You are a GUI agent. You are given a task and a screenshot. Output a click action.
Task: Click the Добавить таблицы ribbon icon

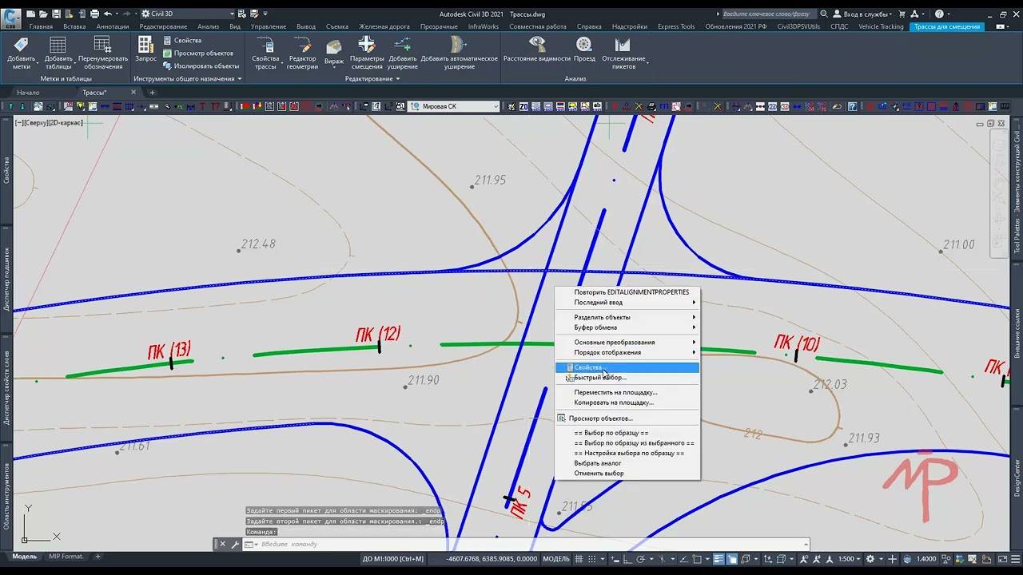coord(58,52)
